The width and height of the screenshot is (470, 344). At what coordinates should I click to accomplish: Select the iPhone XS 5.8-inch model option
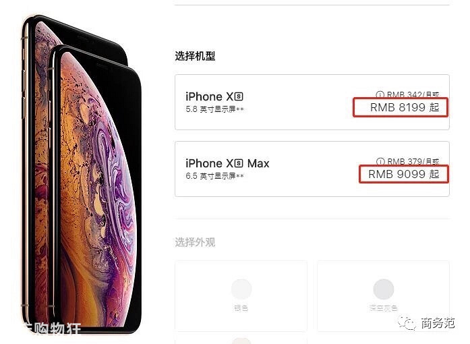[x=312, y=103]
